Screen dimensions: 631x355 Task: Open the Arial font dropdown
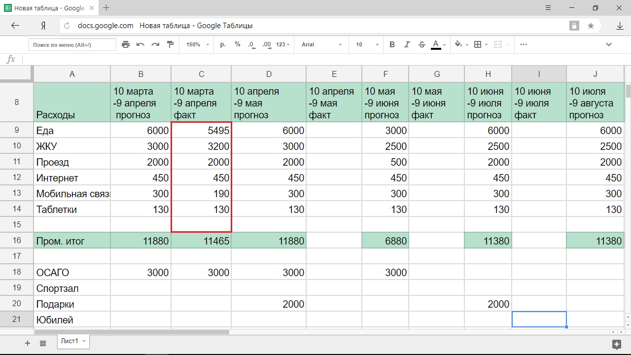point(321,44)
